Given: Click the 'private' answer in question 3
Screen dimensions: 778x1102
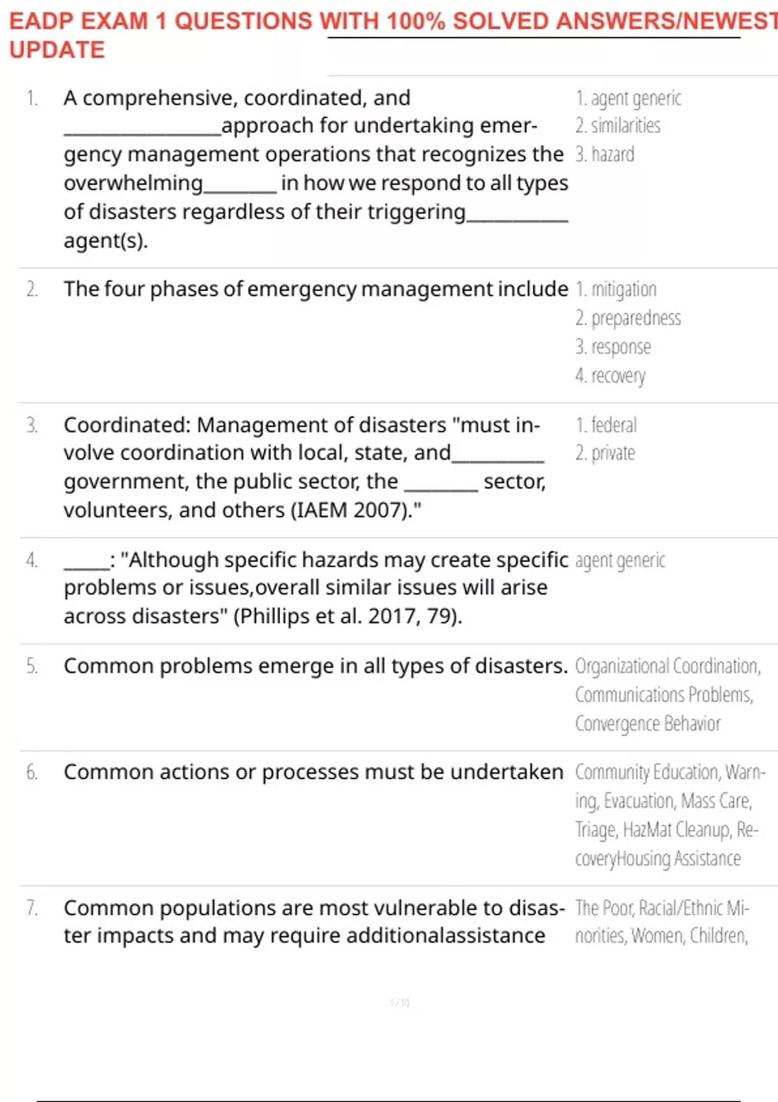Looking at the screenshot, I should [x=605, y=453].
